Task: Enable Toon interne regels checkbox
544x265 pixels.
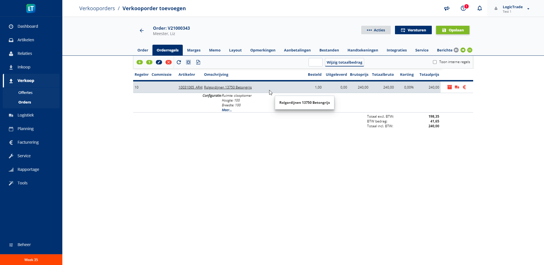Action: point(435,62)
